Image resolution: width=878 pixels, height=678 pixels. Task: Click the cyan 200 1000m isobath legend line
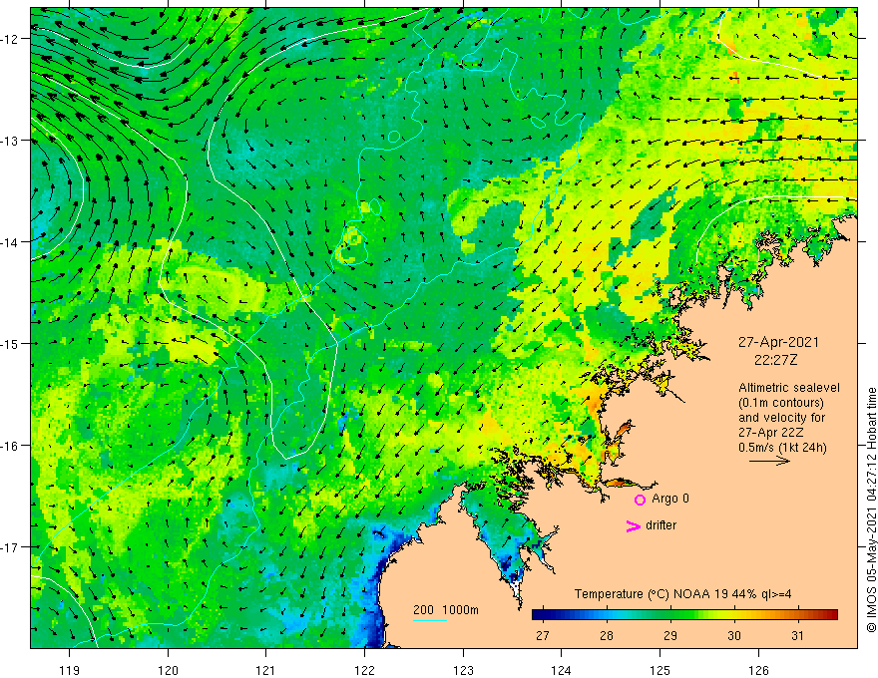(430, 620)
